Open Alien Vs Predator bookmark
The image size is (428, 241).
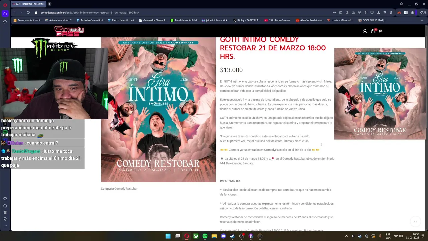(x=310, y=20)
